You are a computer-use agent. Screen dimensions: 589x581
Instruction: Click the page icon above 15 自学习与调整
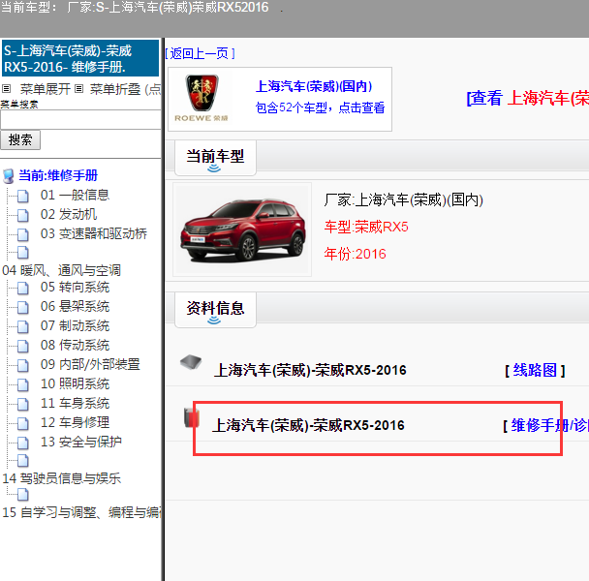click(x=23, y=495)
